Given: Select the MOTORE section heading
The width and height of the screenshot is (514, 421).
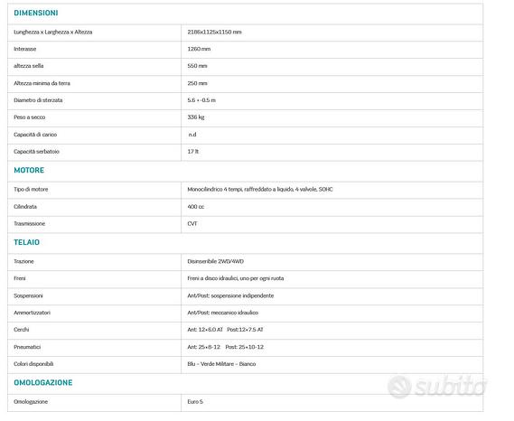Looking at the screenshot, I should (x=29, y=170).
